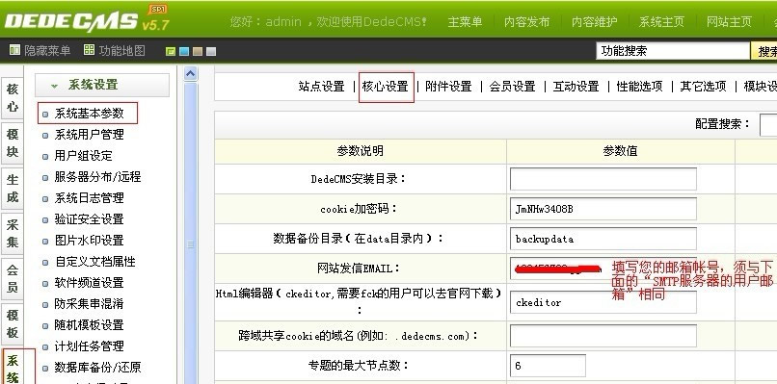
Task: Open 随机模板设置 in the side menu
Action: click(x=89, y=325)
